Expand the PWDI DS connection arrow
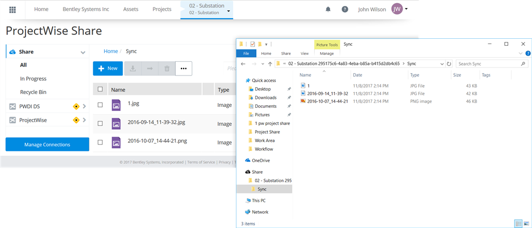 click(x=84, y=106)
